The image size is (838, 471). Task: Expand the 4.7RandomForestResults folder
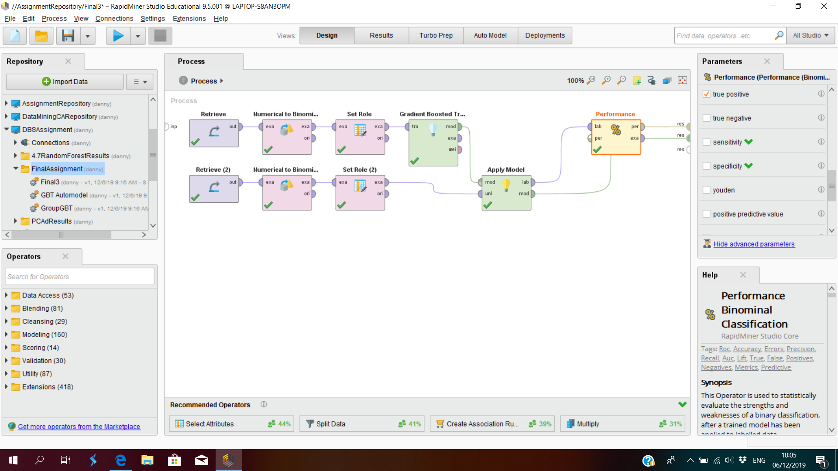click(x=15, y=156)
